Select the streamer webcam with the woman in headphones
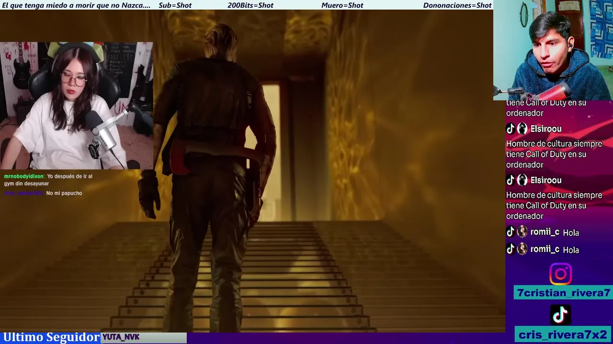This screenshot has width=613, height=344. tap(77, 106)
